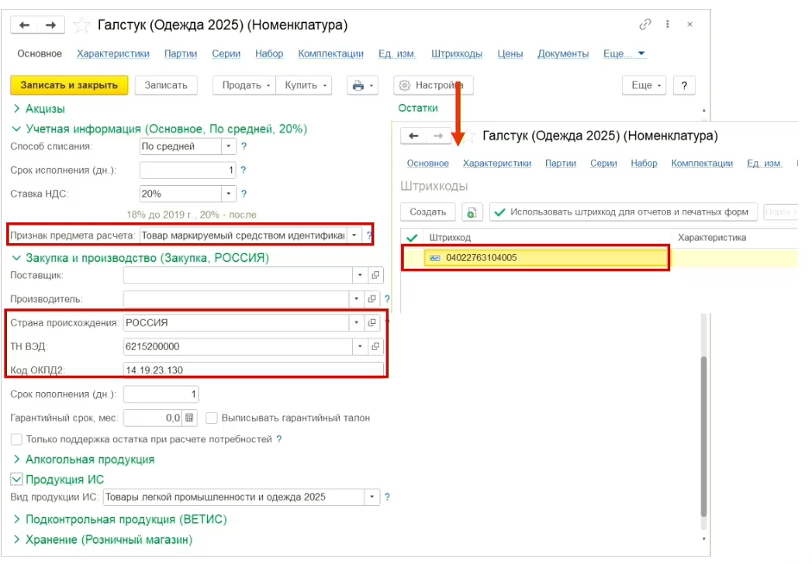Click the Записать и закрыть button
Viewport: 812px width, 564px height.
69,85
